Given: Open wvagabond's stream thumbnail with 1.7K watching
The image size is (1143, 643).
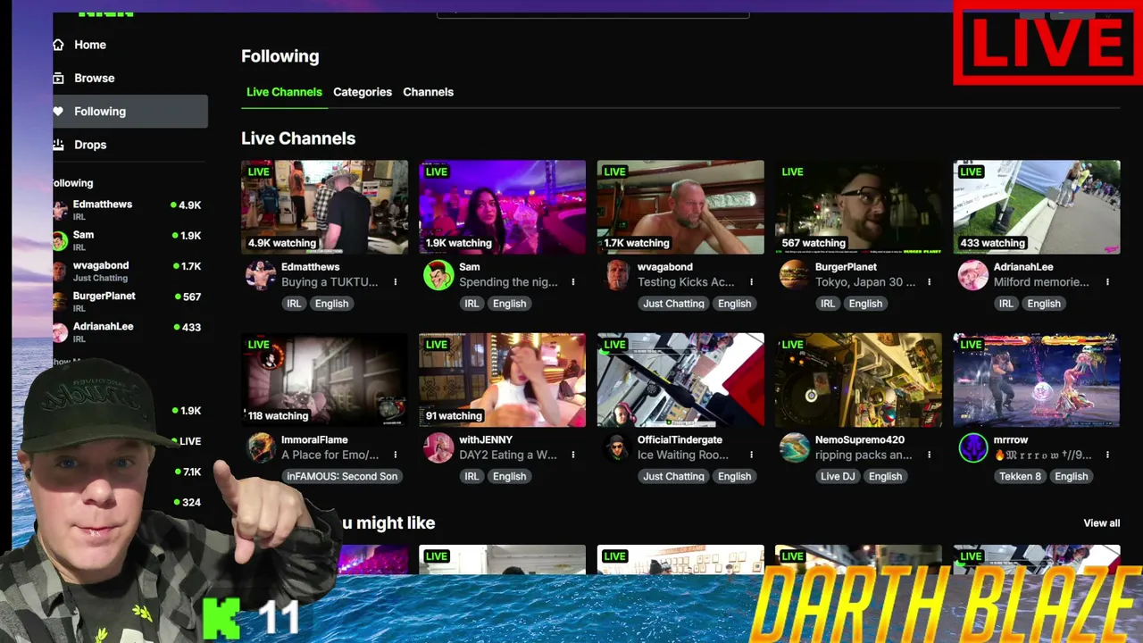Looking at the screenshot, I should click(x=680, y=207).
